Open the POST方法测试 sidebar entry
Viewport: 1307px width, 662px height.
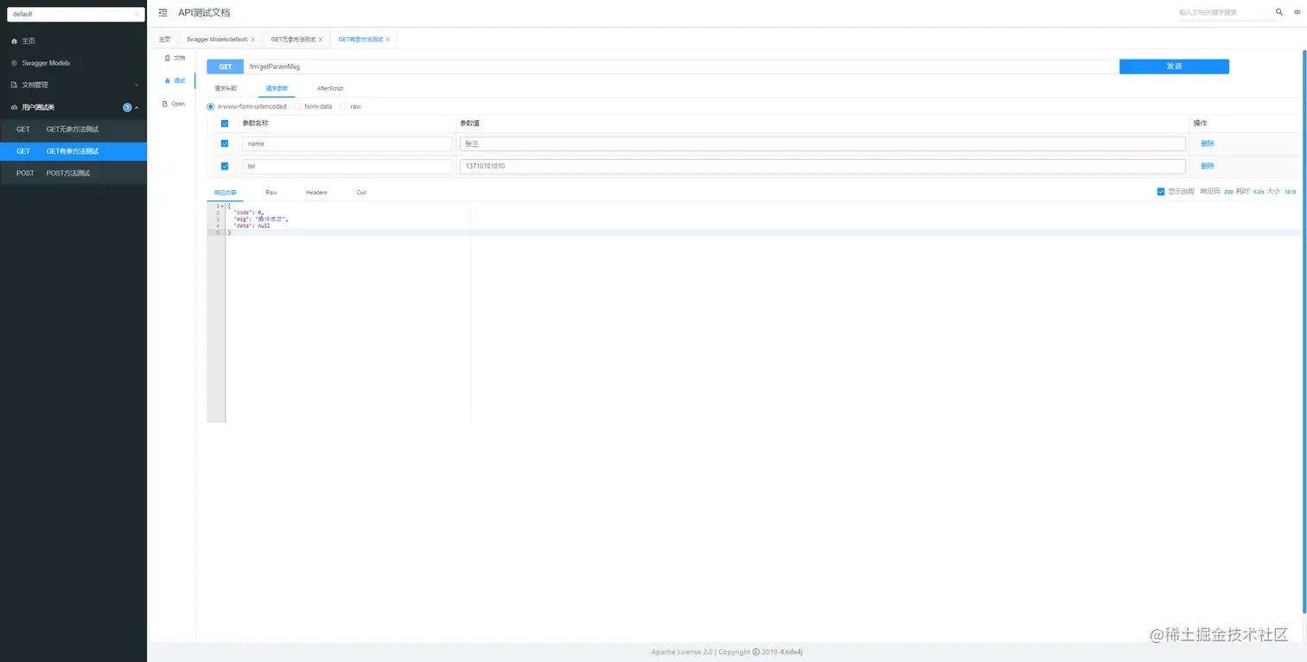click(x=73, y=173)
